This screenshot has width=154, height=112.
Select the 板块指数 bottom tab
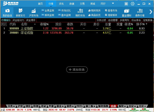tap(103, 106)
